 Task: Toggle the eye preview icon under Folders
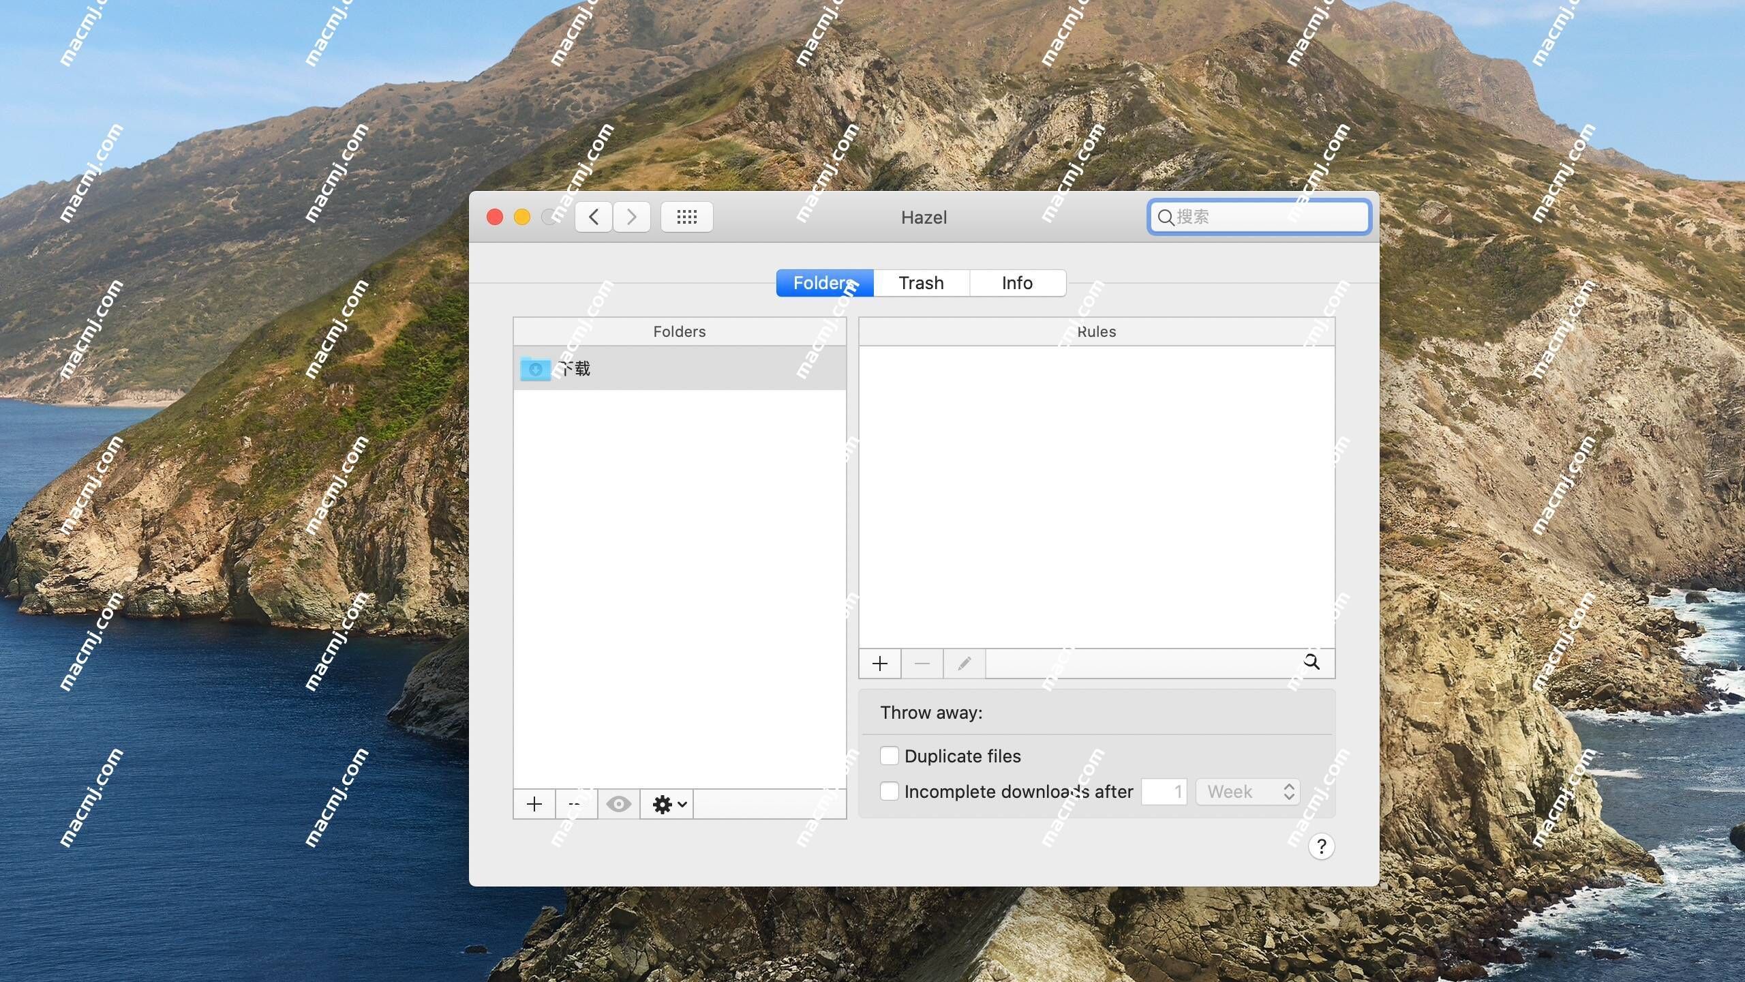tap(619, 805)
